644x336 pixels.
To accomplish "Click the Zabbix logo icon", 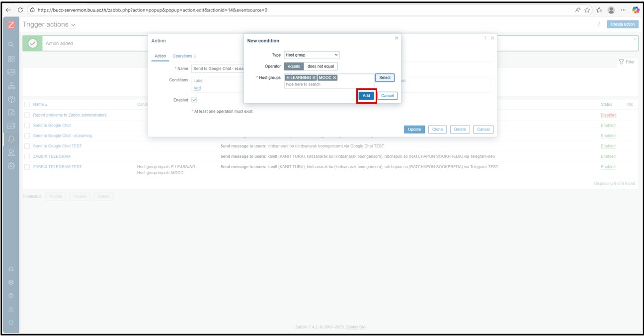I will [11, 24].
